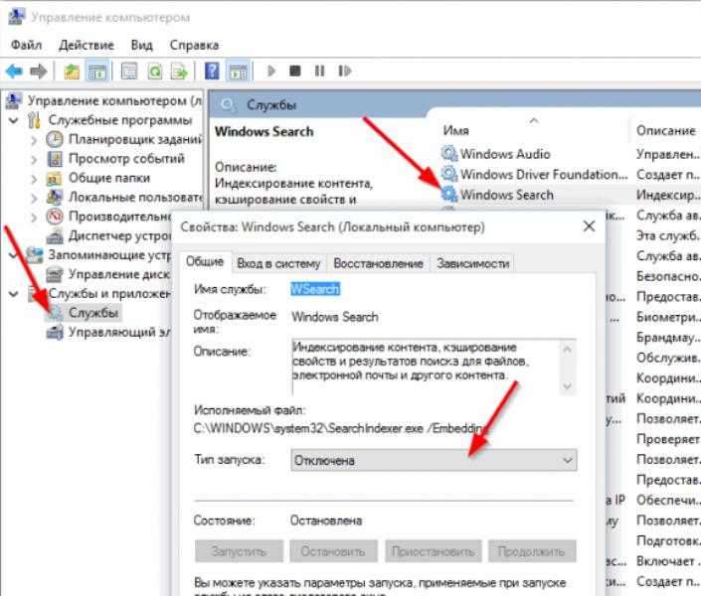This screenshot has width=701, height=596.
Task: Collapse the Службы и приложения node
Action: click(x=14, y=294)
